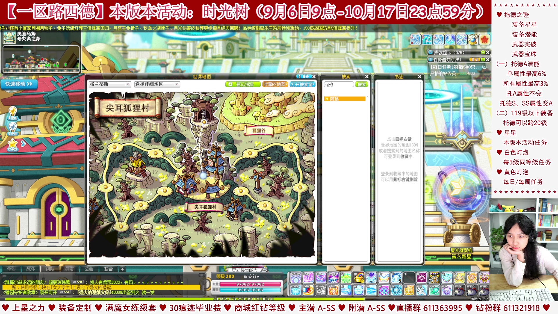Switch to the 好友 chat tab
The width and height of the screenshot is (558, 314).
click(69, 269)
